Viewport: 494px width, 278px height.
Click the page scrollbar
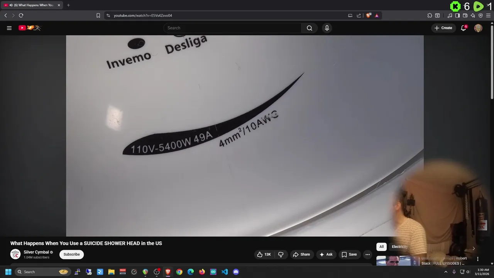[x=492, y=61]
